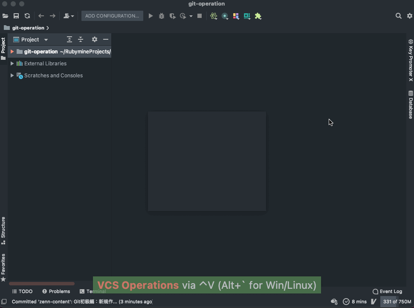Open the Event Log
This screenshot has height=308, width=414.
tap(387, 291)
